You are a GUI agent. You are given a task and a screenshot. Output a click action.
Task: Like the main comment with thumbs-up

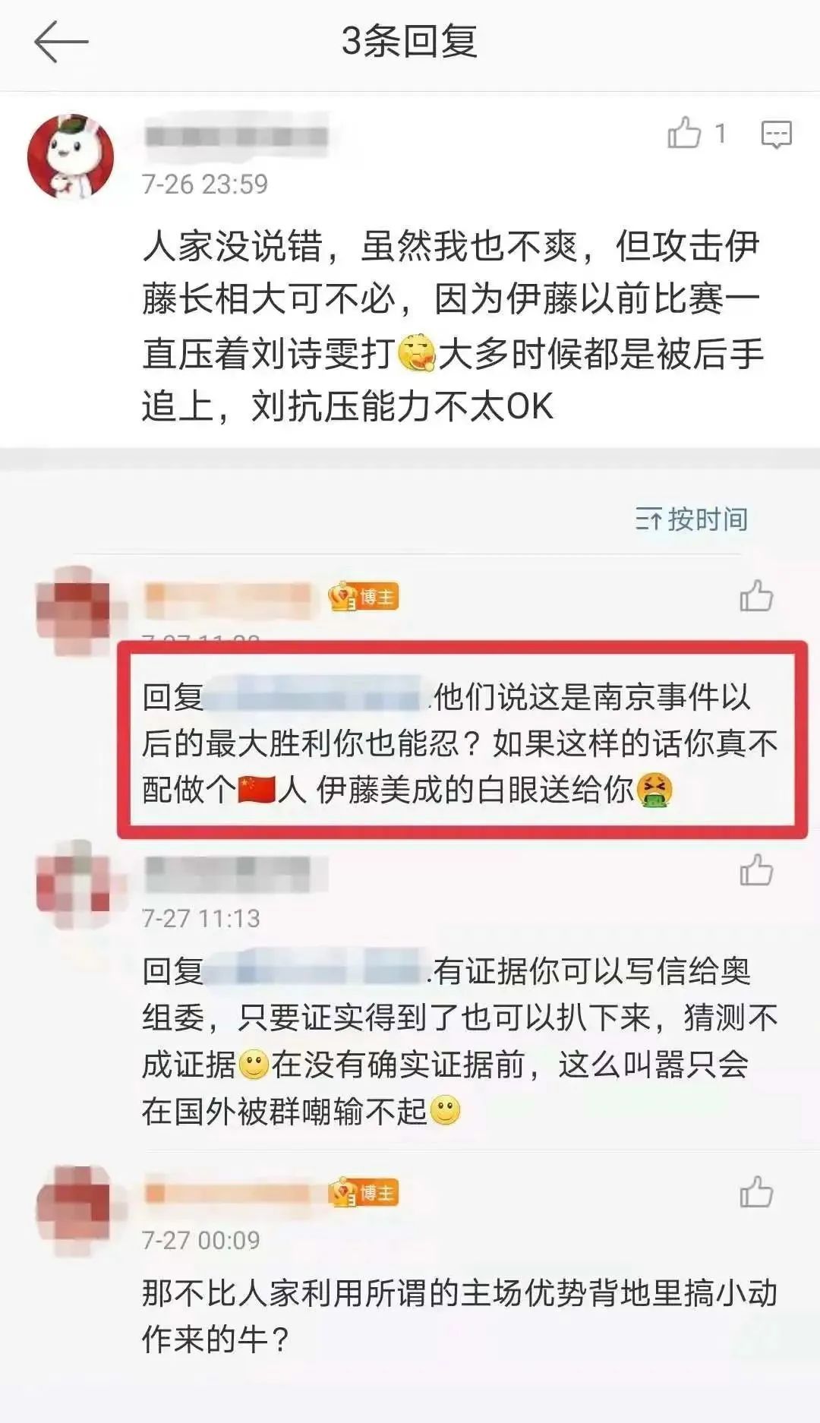tap(684, 134)
